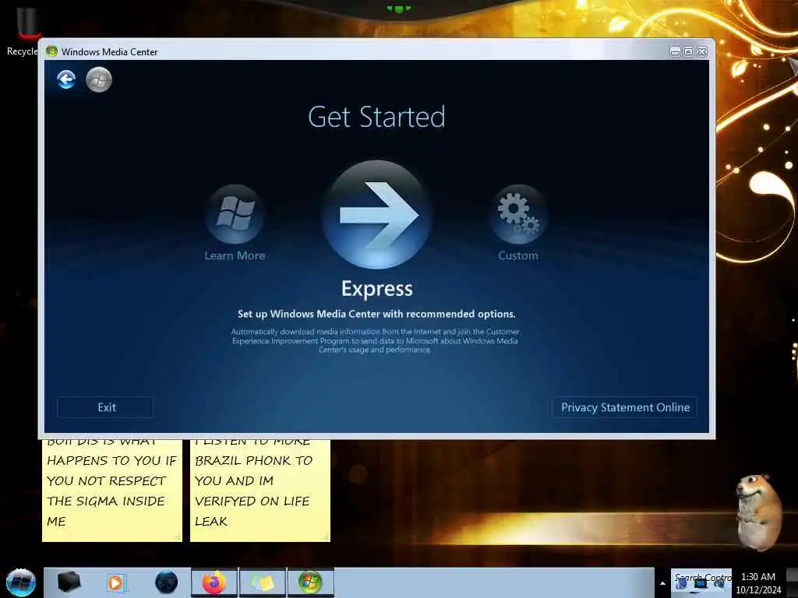Select the sticky note about BRAZIL PHONK
This screenshot has height=598, width=798.
260,491
